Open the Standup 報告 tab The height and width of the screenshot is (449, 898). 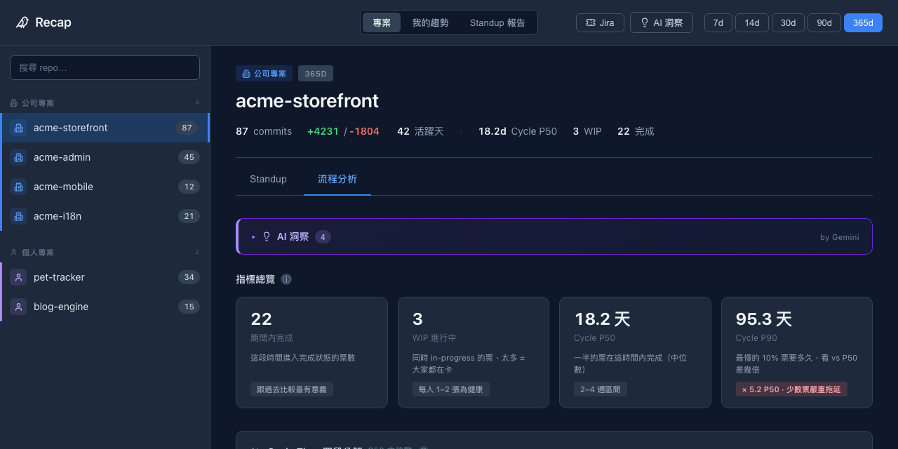click(497, 22)
